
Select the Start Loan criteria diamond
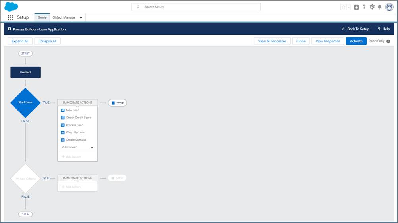[x=25, y=103]
